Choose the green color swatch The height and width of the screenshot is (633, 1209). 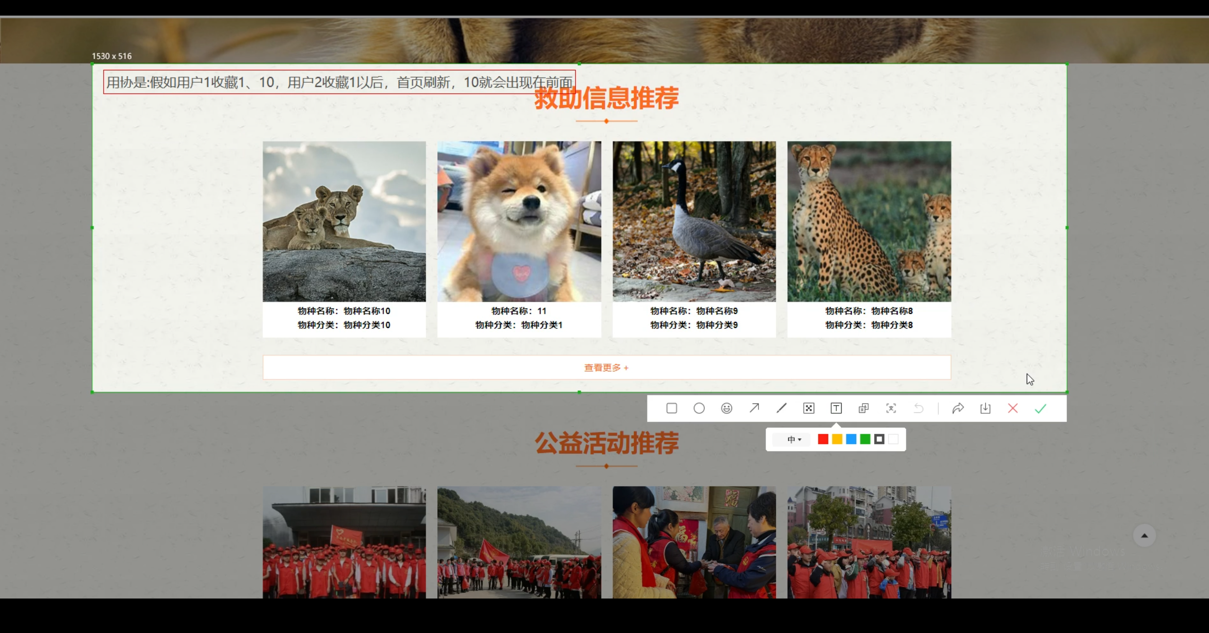click(x=865, y=439)
